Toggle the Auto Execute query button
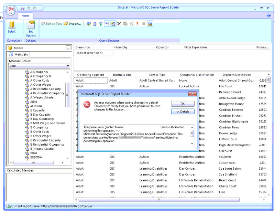Screen dimensions: 275x213 pos(107,23)
